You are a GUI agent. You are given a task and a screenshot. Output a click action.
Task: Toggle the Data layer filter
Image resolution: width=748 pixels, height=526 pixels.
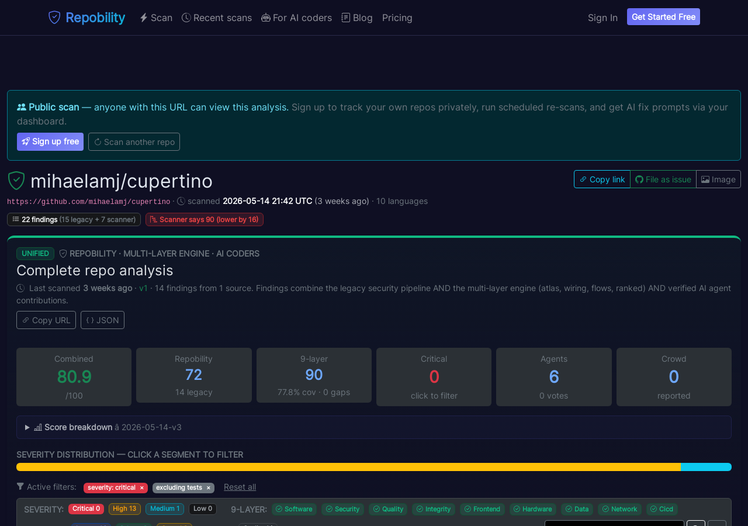pos(577,509)
